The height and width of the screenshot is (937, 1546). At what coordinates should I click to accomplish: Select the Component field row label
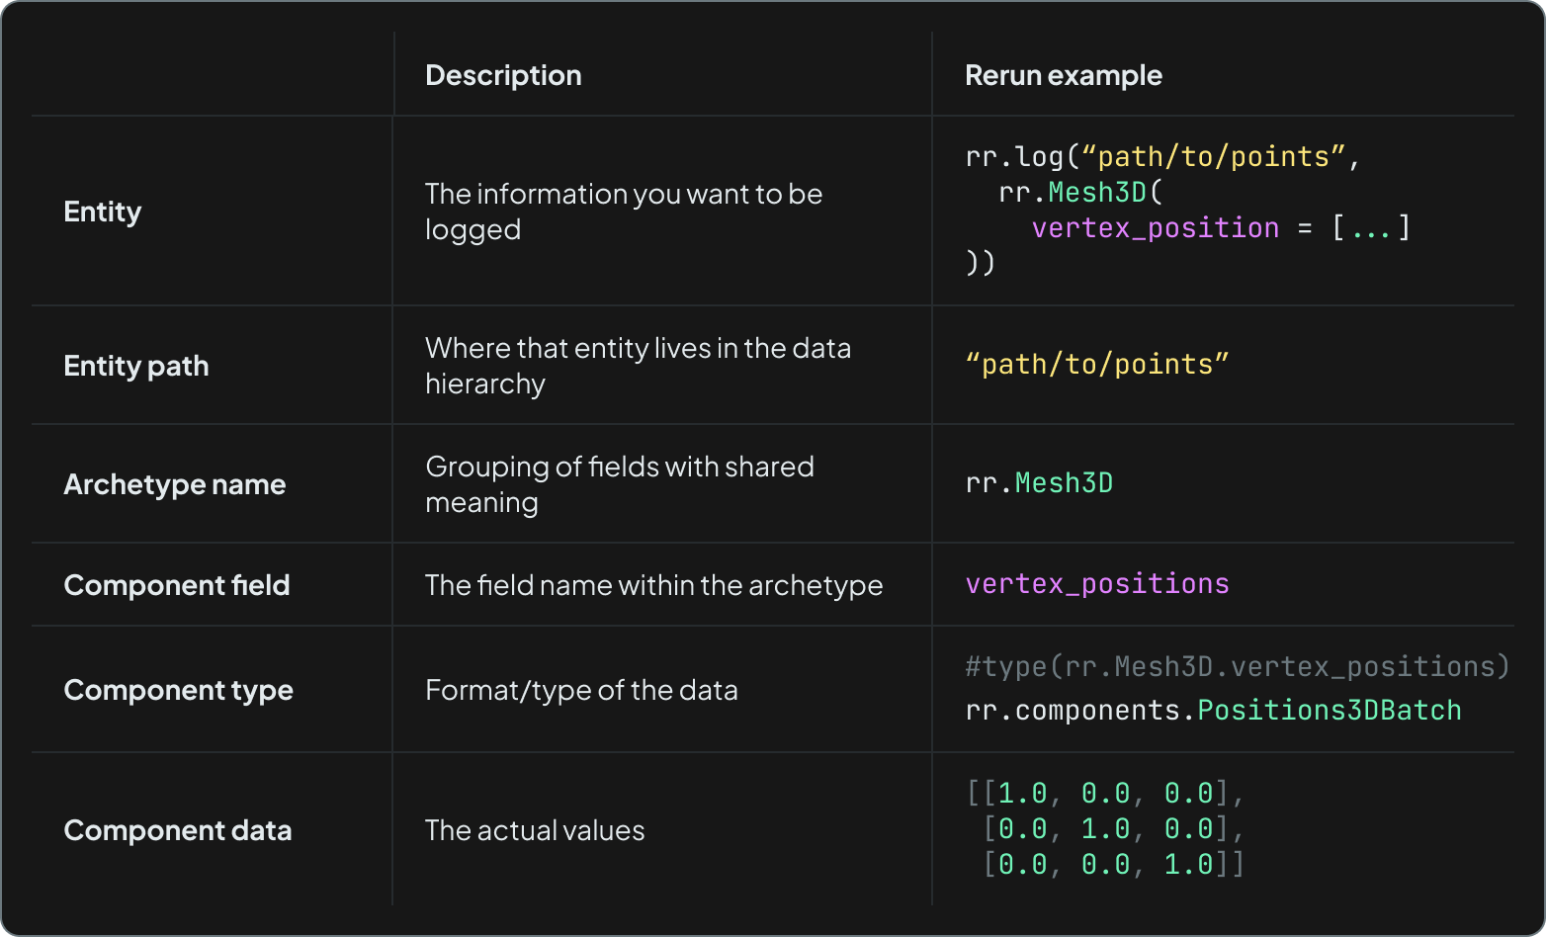pos(176,584)
